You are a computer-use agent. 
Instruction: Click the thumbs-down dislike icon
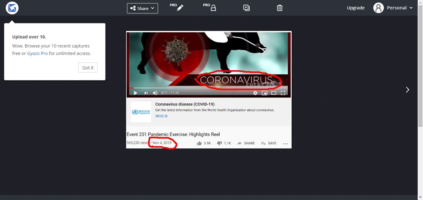click(x=219, y=143)
